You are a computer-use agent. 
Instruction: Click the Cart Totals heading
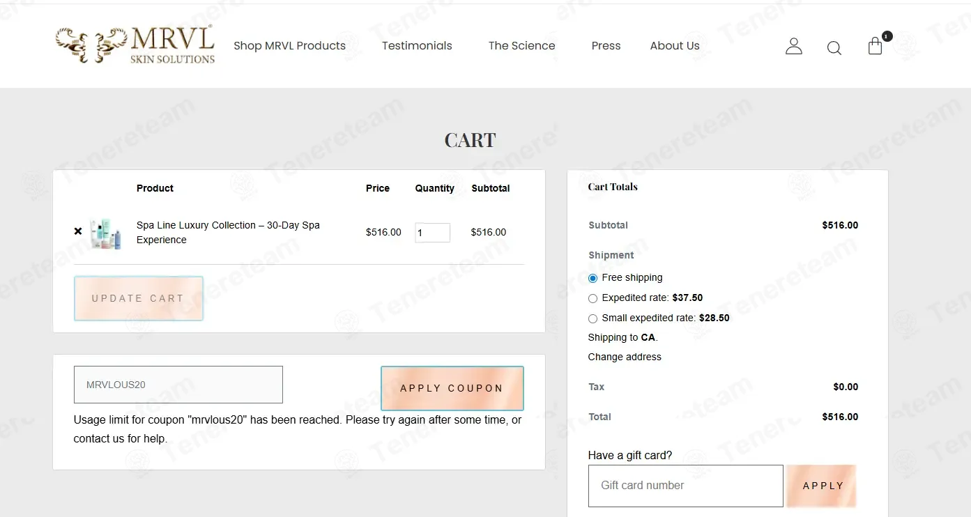tap(613, 187)
